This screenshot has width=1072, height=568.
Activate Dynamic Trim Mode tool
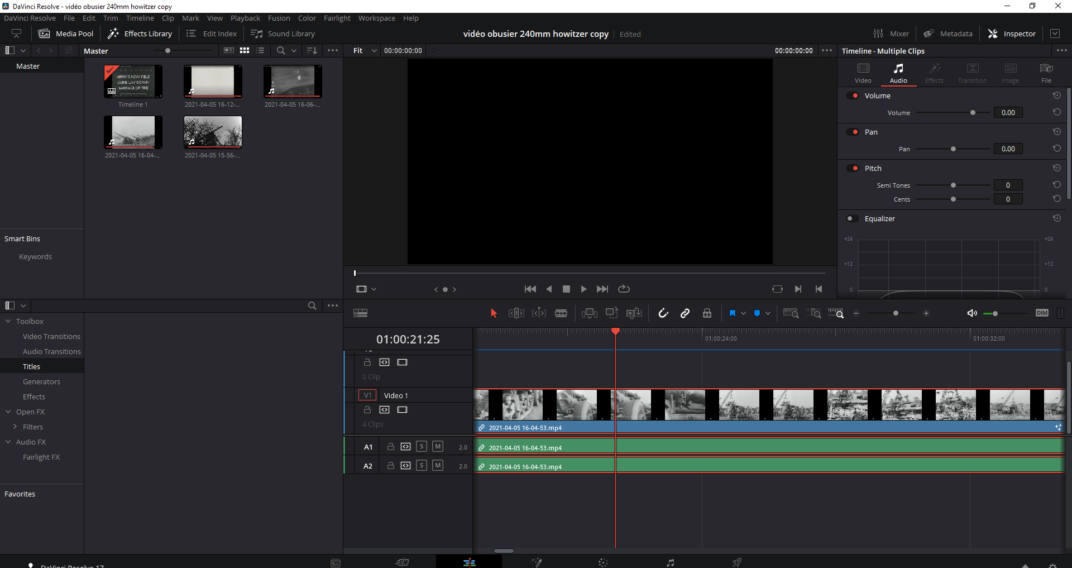pos(539,313)
